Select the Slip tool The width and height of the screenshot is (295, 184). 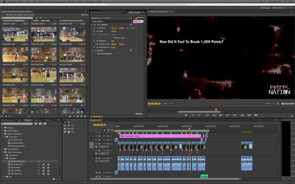pos(69,129)
